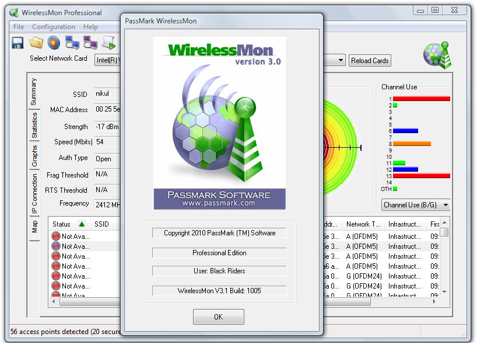This screenshot has width=477, height=344.
Task: Open the File menu
Action: [19, 27]
